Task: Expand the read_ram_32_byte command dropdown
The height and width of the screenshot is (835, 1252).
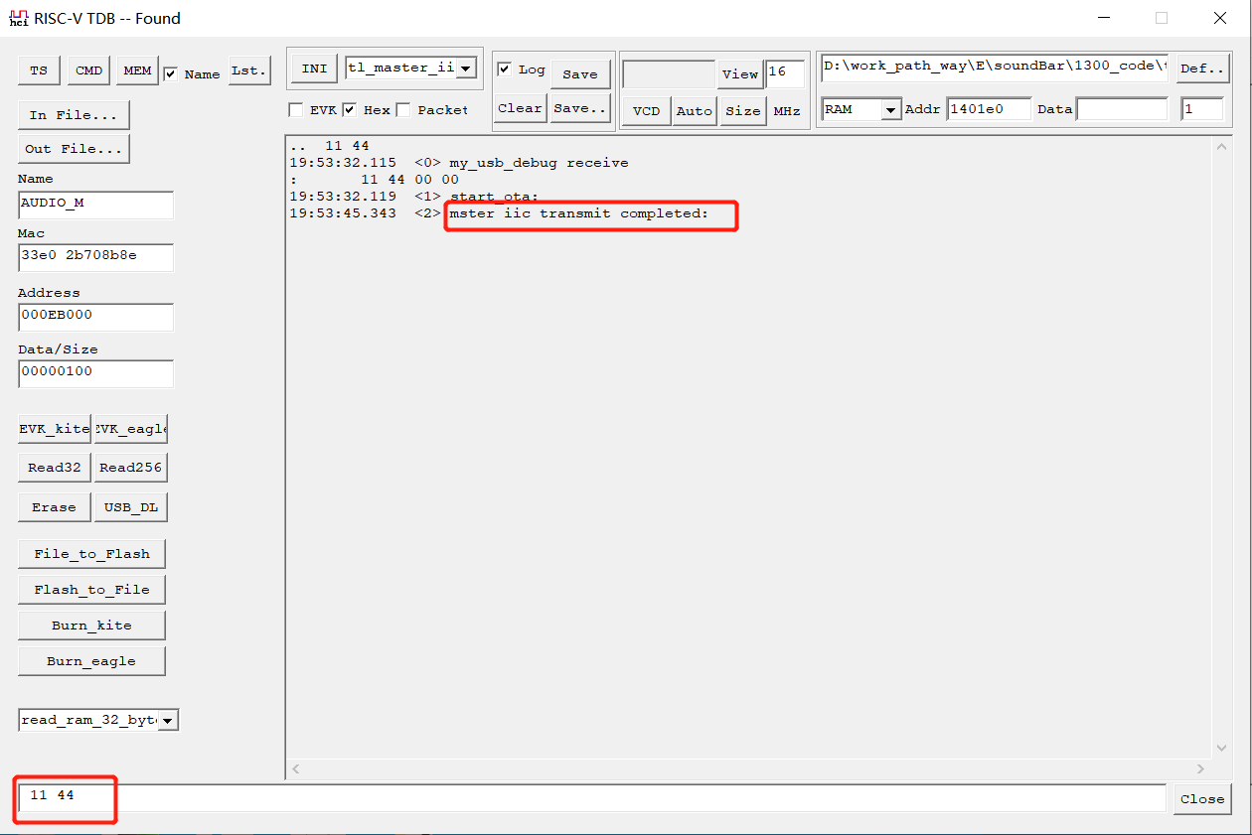Action: click(168, 720)
